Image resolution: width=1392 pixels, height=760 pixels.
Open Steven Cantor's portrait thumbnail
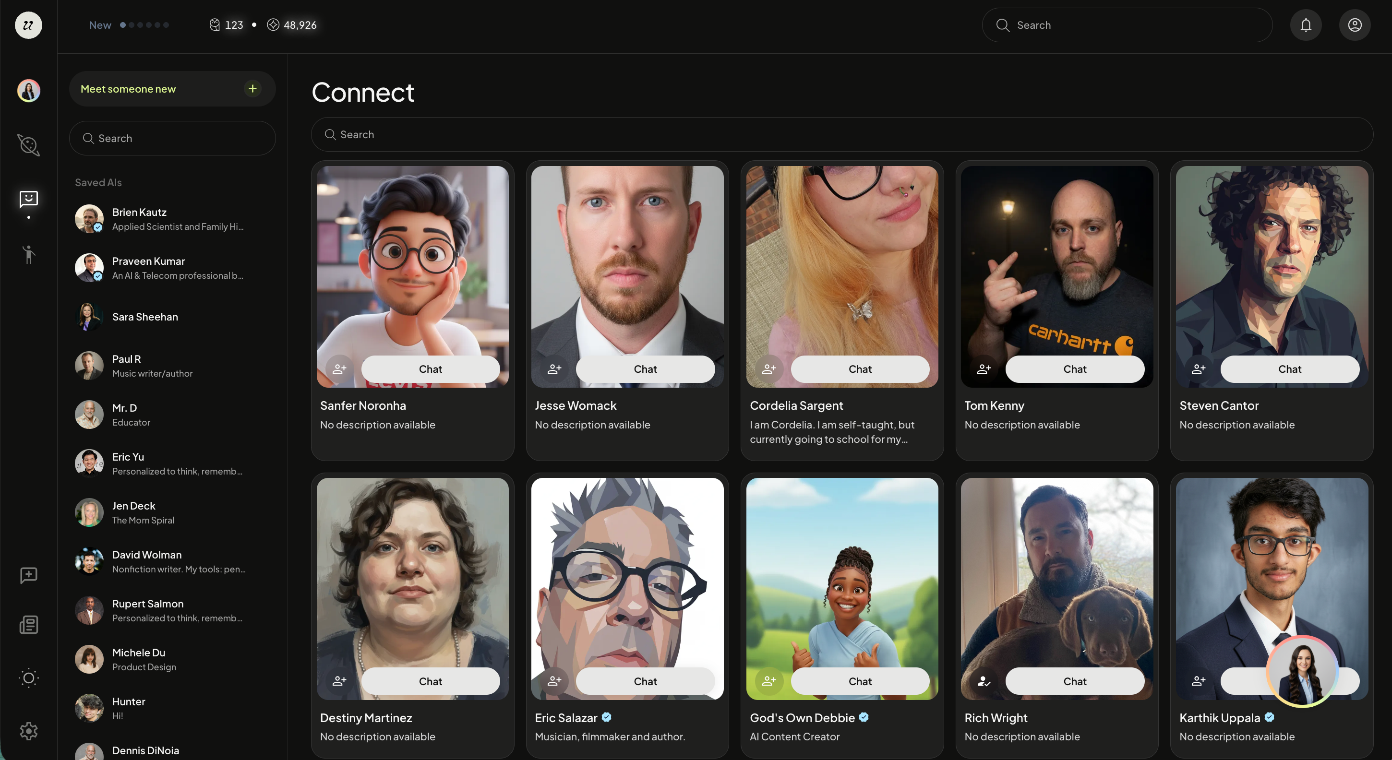[x=1272, y=276]
